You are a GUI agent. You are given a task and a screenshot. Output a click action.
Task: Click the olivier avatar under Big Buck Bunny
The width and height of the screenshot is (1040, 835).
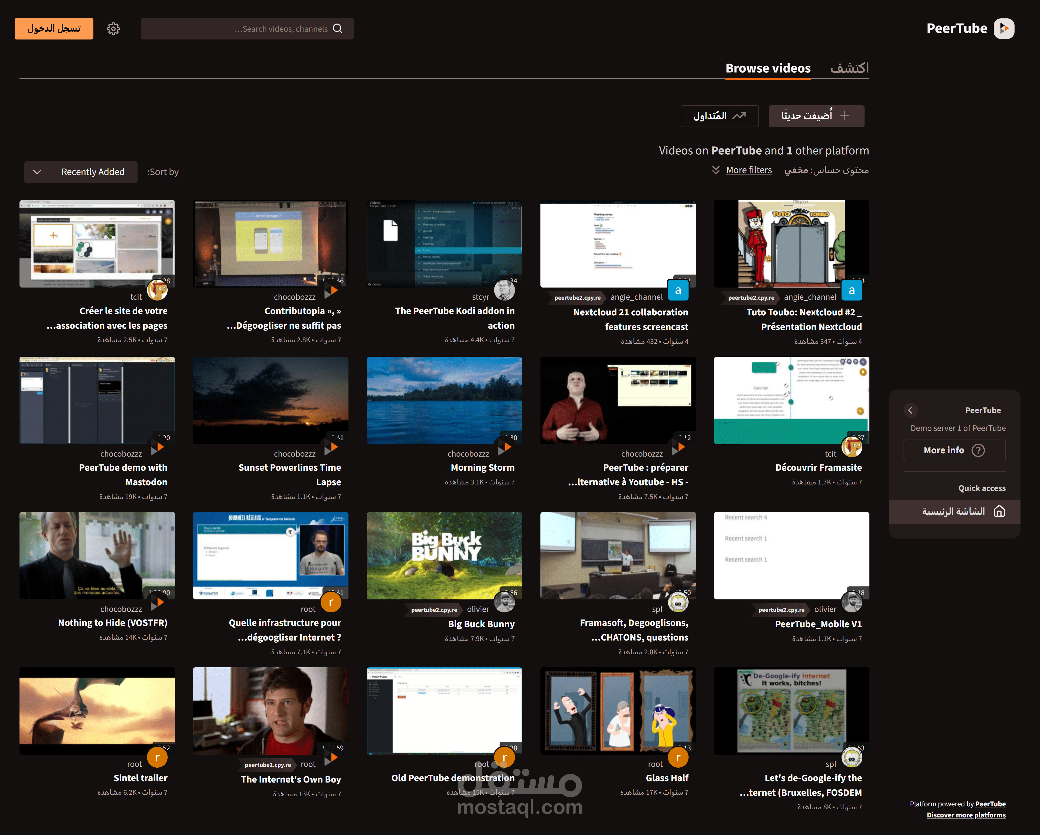click(x=504, y=602)
